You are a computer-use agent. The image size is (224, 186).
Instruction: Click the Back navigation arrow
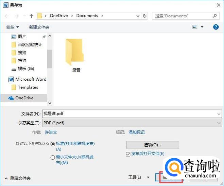pyautogui.click(x=7, y=16)
